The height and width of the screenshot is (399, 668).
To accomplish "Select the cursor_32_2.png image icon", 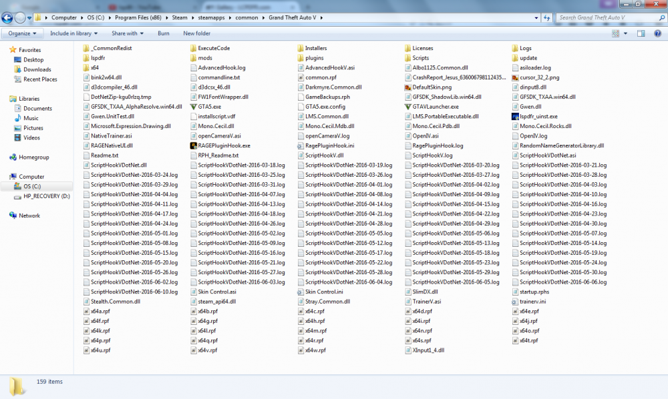I will (515, 77).
